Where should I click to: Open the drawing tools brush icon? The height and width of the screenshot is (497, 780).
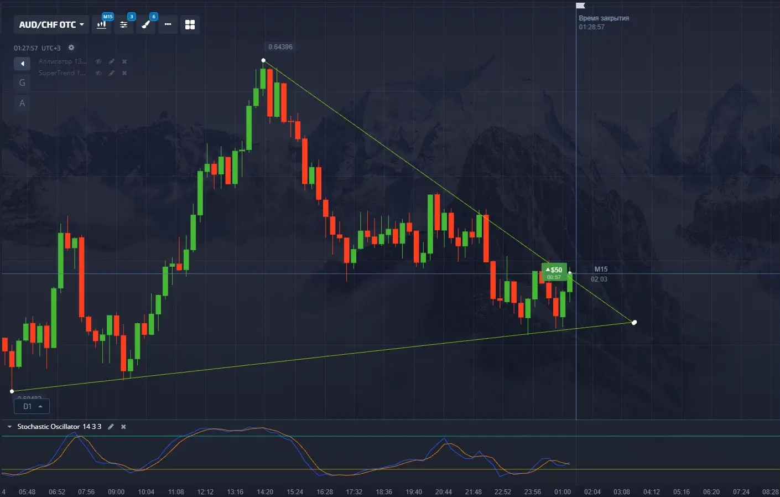146,24
